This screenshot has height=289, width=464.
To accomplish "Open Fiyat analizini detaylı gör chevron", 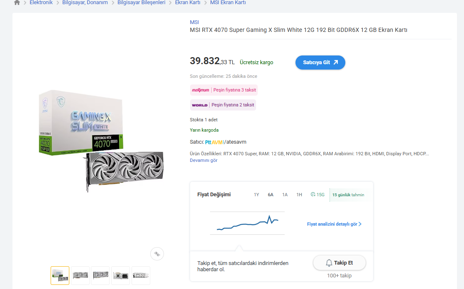I will pos(360,224).
